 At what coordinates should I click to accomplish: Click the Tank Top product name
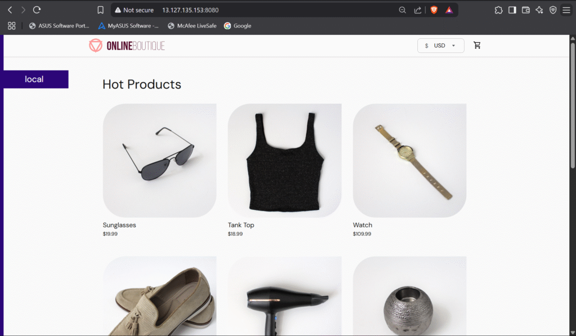[x=241, y=225]
